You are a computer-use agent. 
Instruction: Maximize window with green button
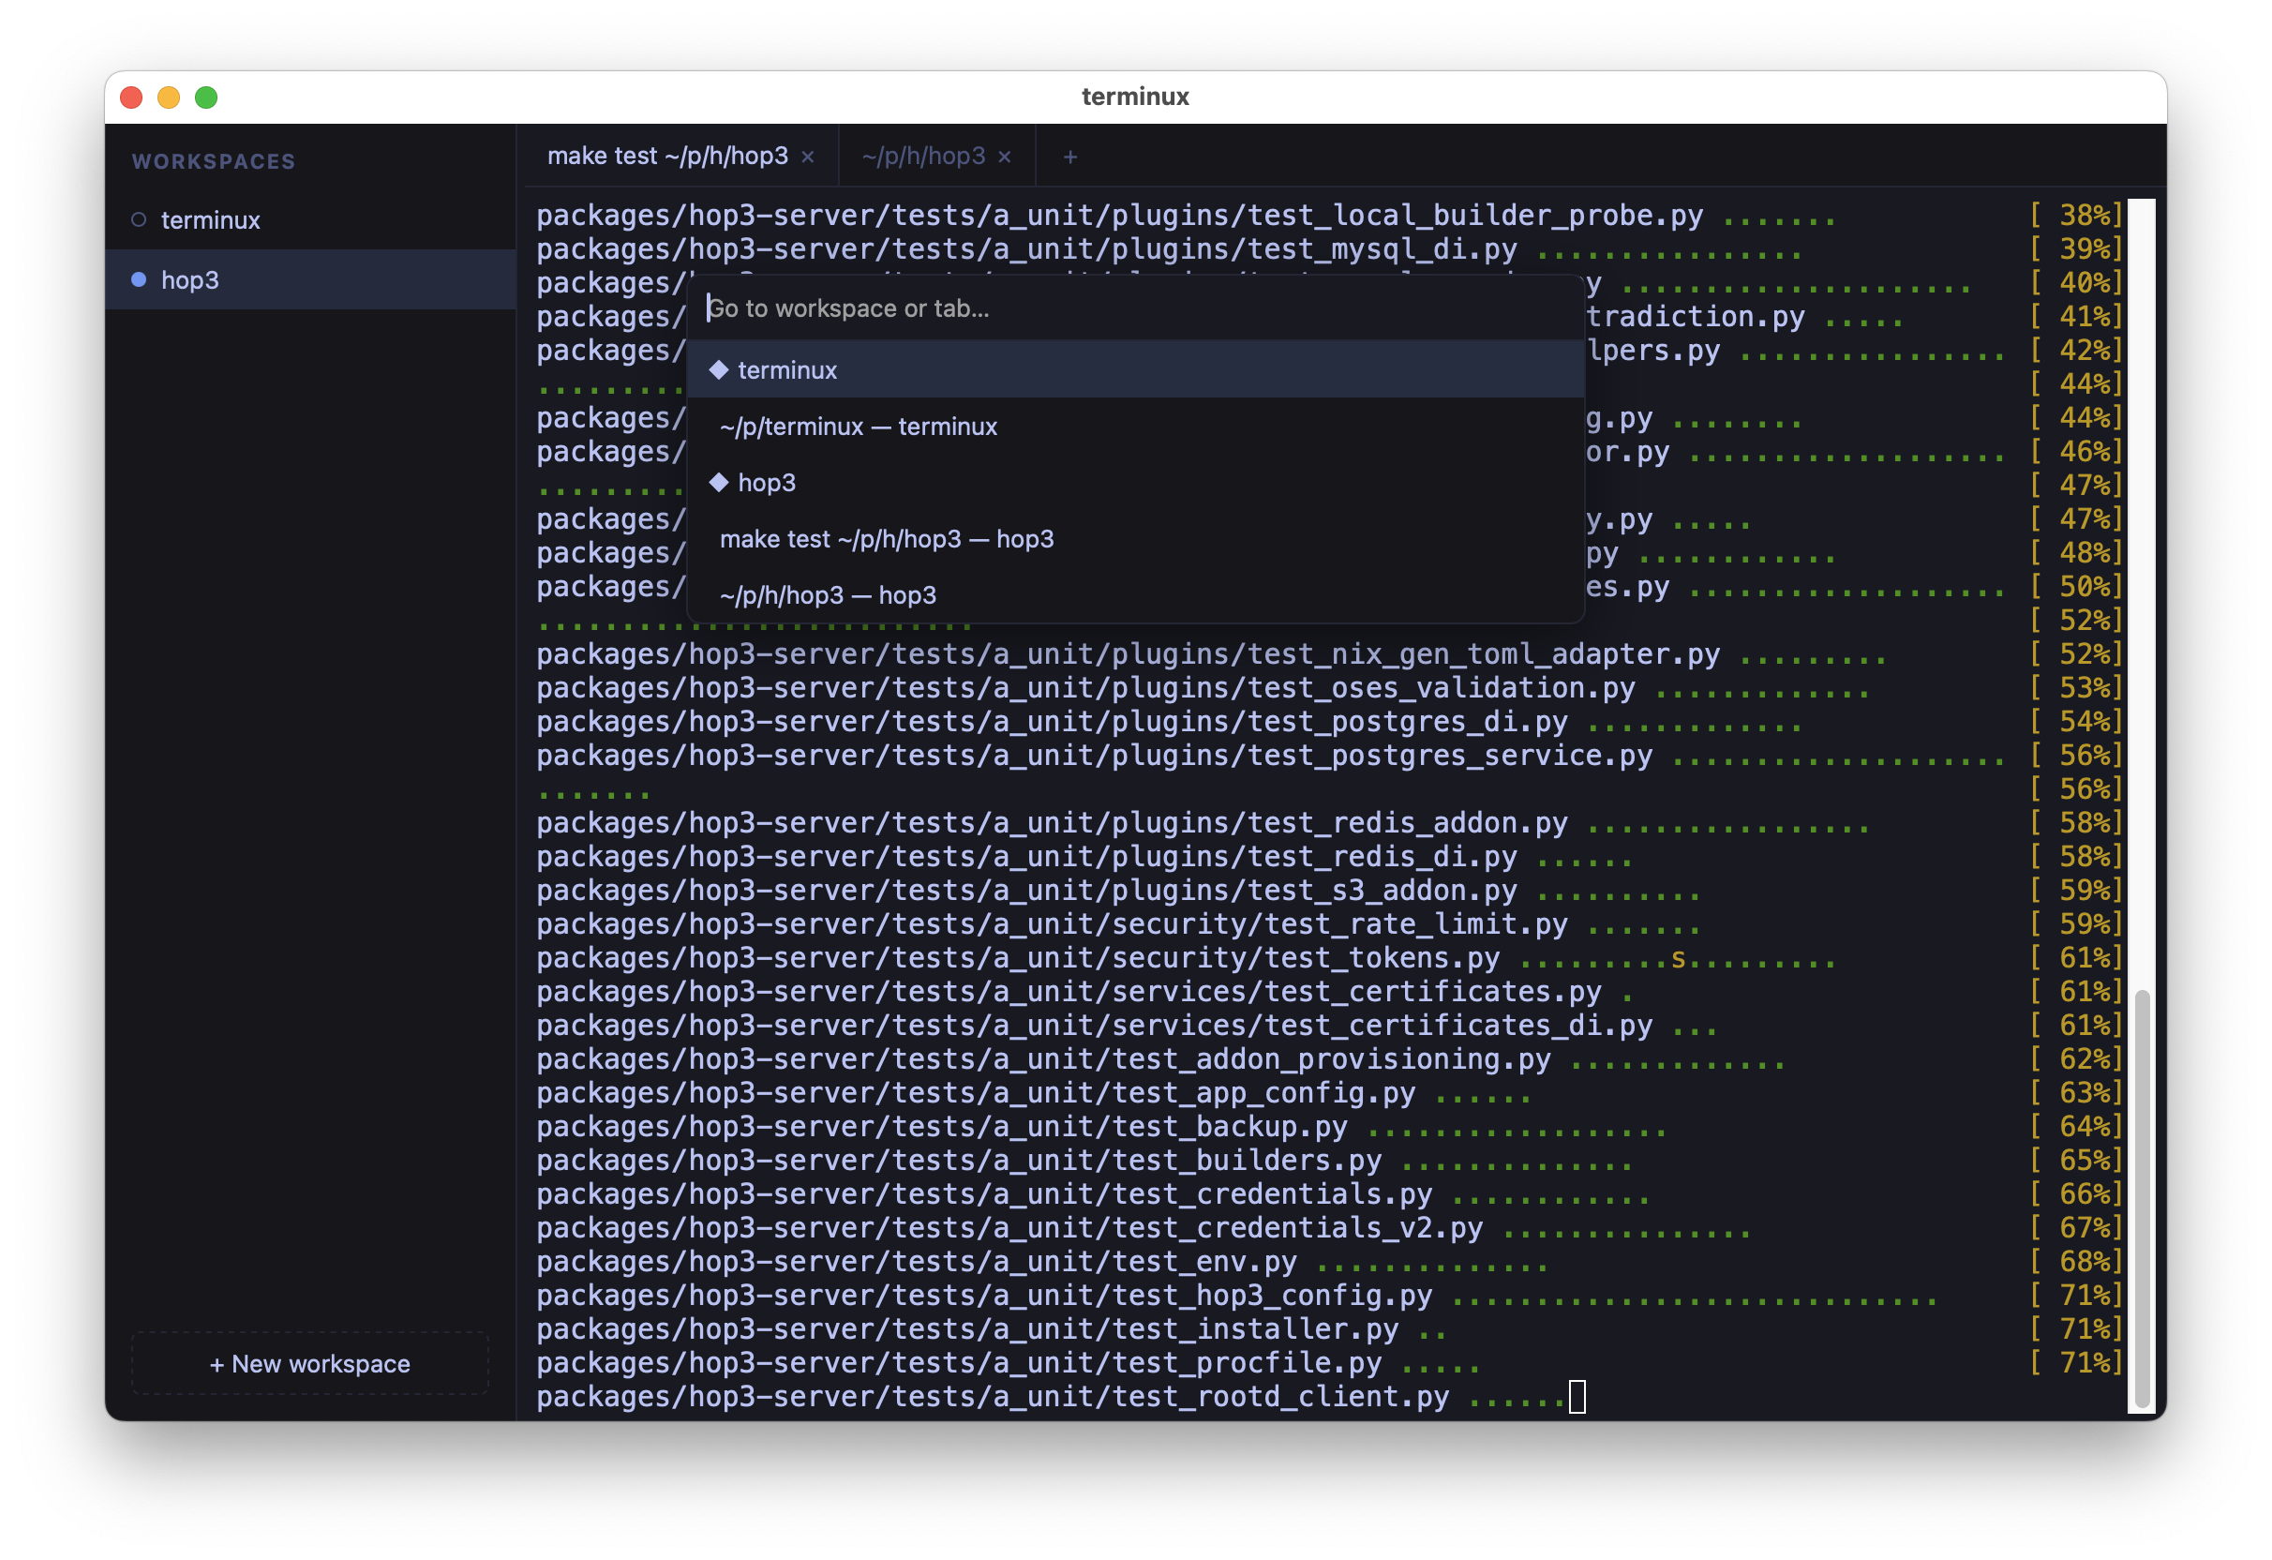tap(206, 97)
